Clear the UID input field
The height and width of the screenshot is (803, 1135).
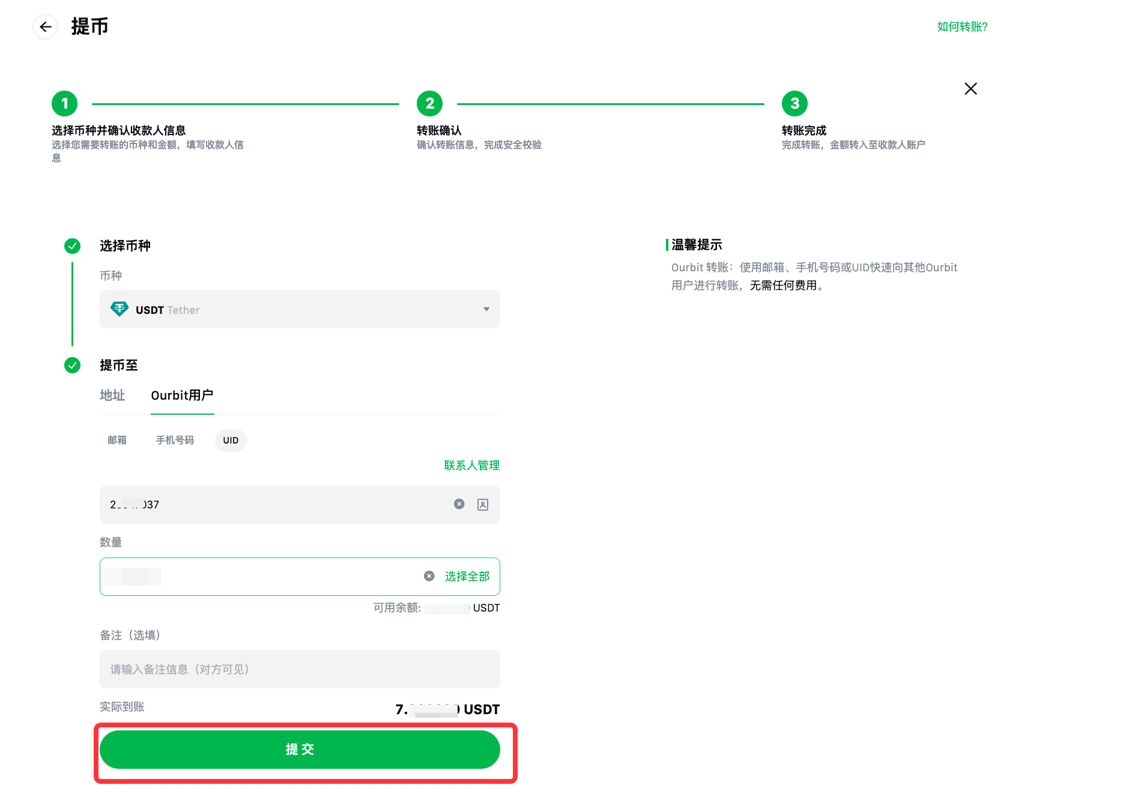(x=459, y=504)
